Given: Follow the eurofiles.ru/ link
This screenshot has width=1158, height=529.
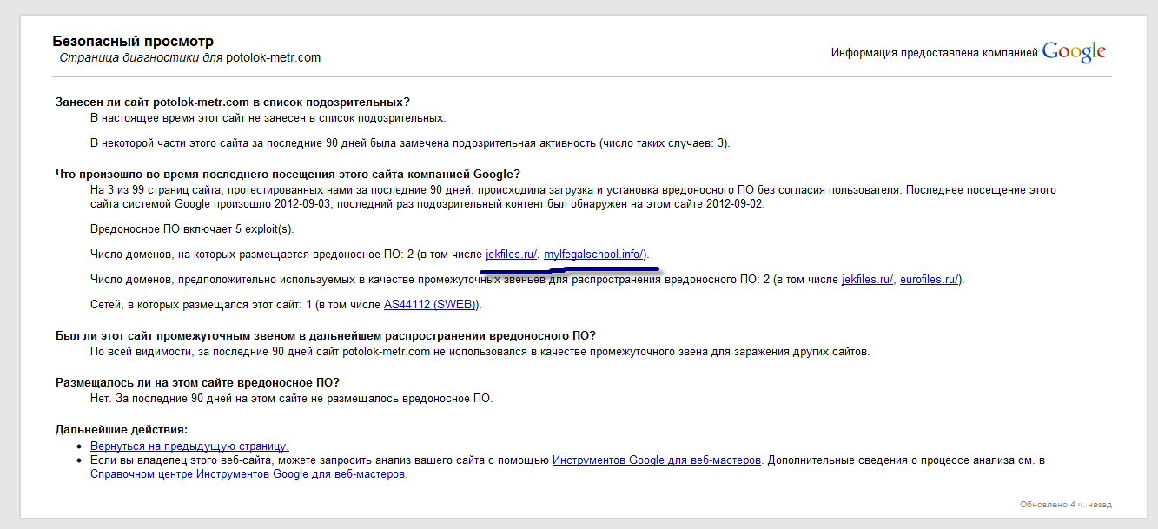Looking at the screenshot, I should (929, 280).
